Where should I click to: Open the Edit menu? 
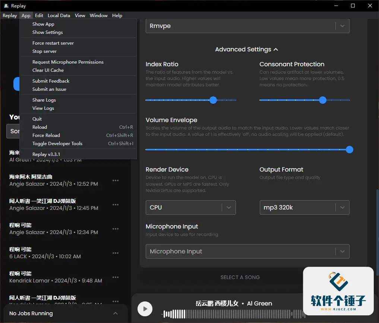(x=39, y=16)
